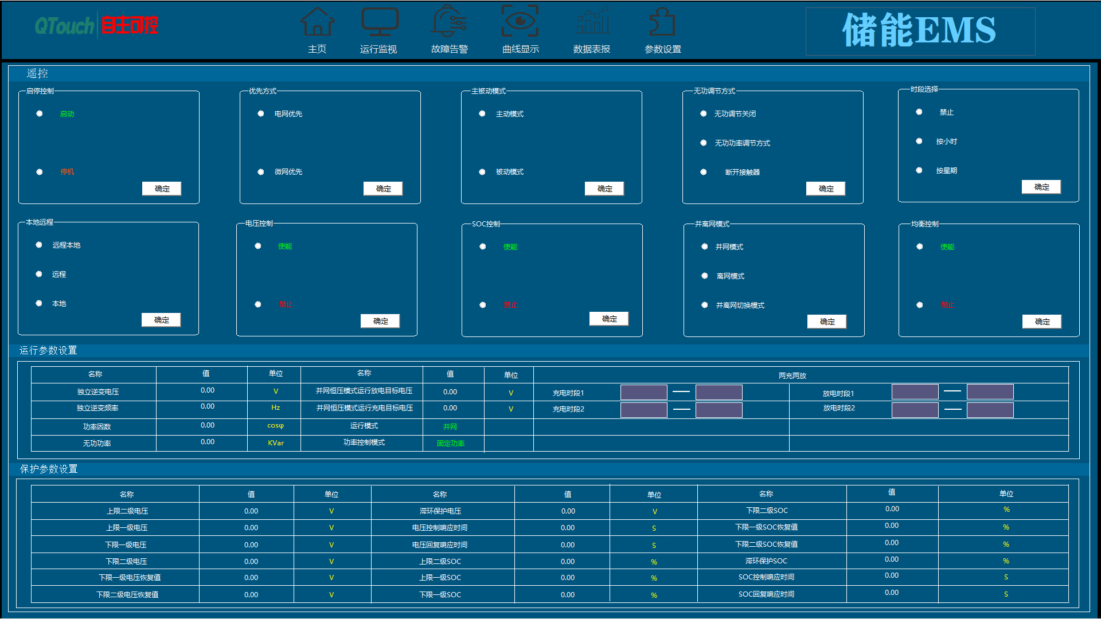Open 运行监视 monitor icon
The image size is (1101, 619).
point(379,23)
